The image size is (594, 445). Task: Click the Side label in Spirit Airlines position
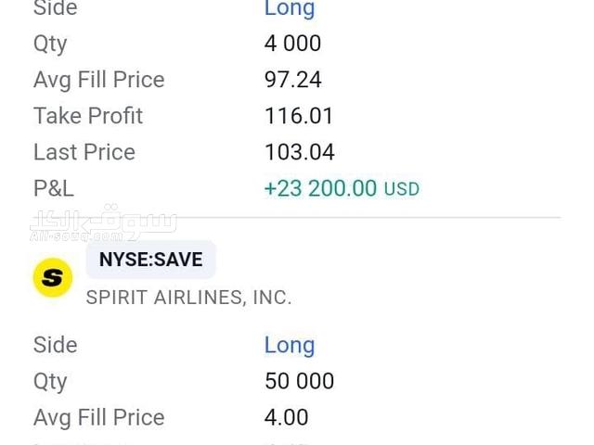(55, 345)
